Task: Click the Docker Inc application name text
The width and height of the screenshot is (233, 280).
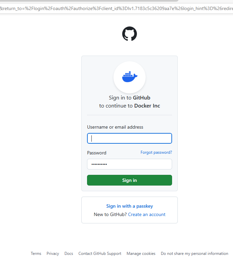Action: pos(147,106)
